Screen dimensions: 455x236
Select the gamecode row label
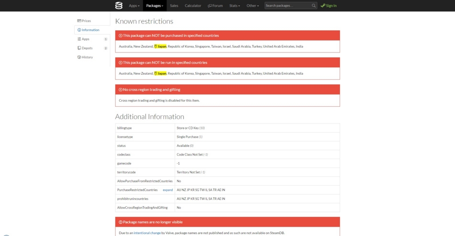124,164
